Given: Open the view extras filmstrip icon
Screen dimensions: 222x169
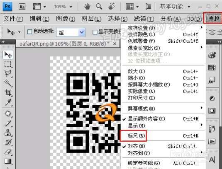Looking at the screenshot, I should pyautogui.click(x=37, y=7).
